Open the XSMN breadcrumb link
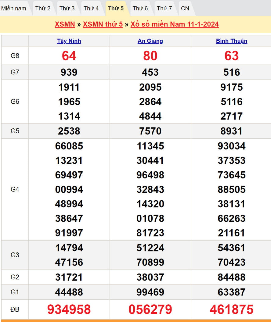Screen dimensions: 271x322 point(65,24)
